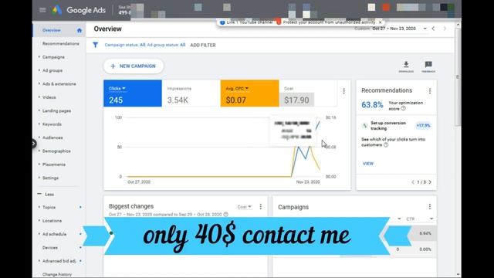The height and width of the screenshot is (278, 494).
Task: Show previous recommendation
Action: click(x=413, y=182)
